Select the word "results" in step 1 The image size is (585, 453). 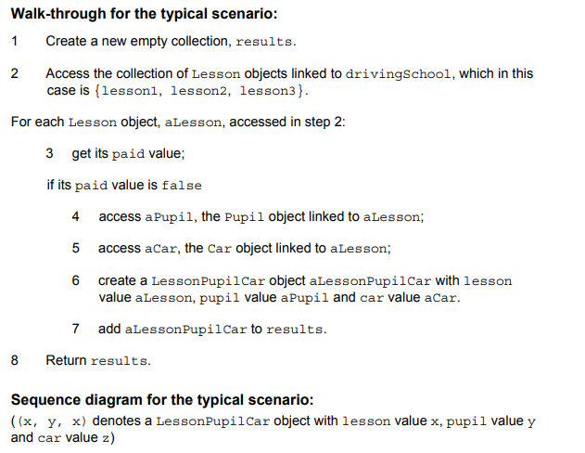pyautogui.click(x=264, y=43)
